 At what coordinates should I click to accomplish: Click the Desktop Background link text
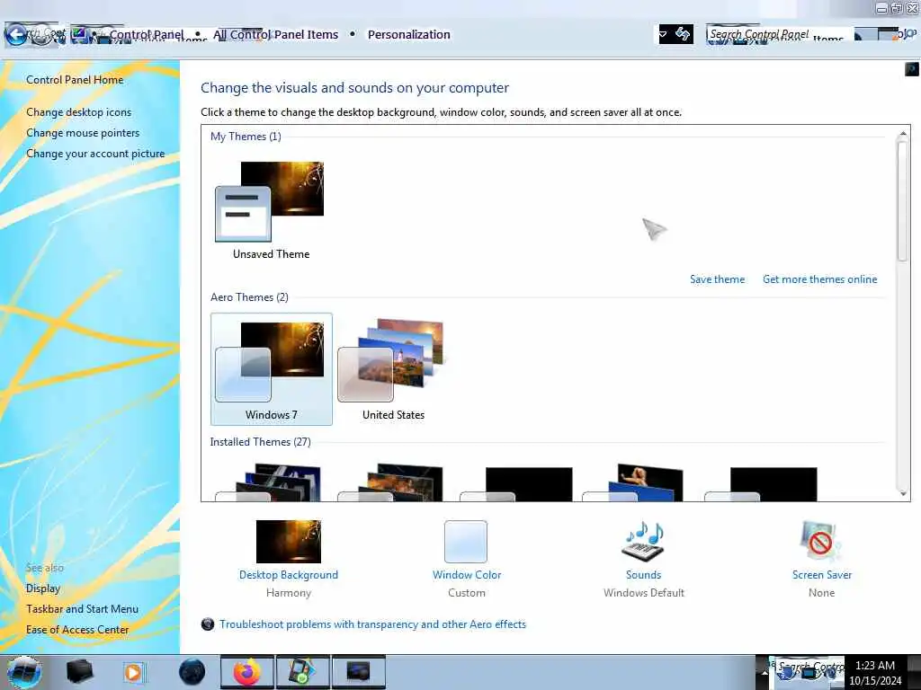[289, 575]
